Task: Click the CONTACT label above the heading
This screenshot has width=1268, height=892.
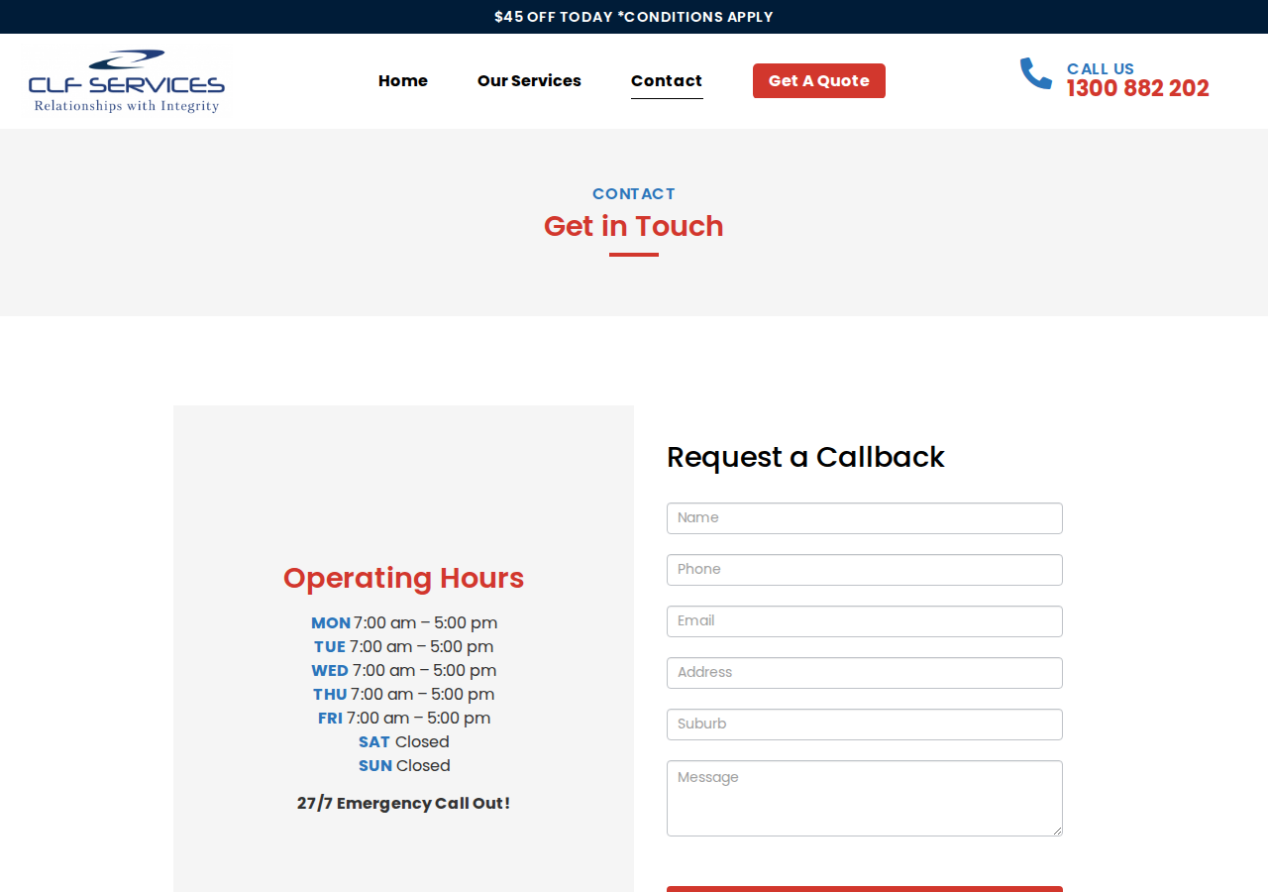Action: pos(634,194)
